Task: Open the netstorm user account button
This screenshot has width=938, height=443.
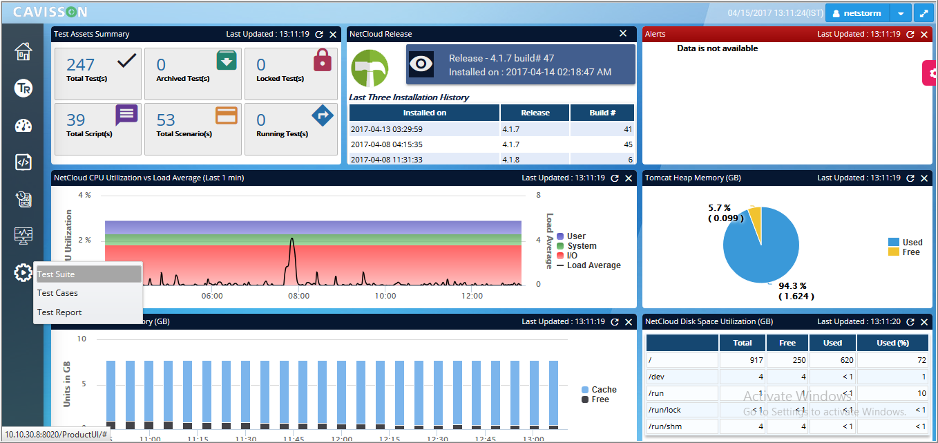Action: pyautogui.click(x=857, y=13)
